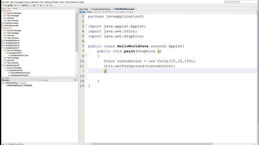Open the Debug menu
The height and width of the screenshot is (145, 259).
tap(48, 2)
